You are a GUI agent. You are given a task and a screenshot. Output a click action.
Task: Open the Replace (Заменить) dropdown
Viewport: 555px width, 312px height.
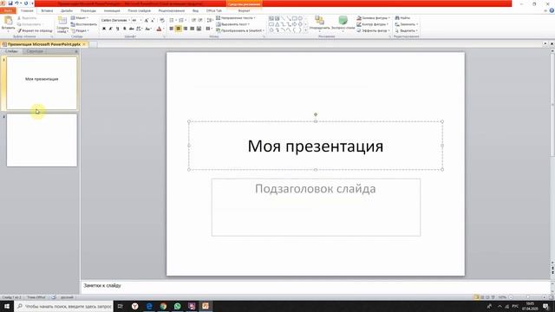(x=407, y=24)
